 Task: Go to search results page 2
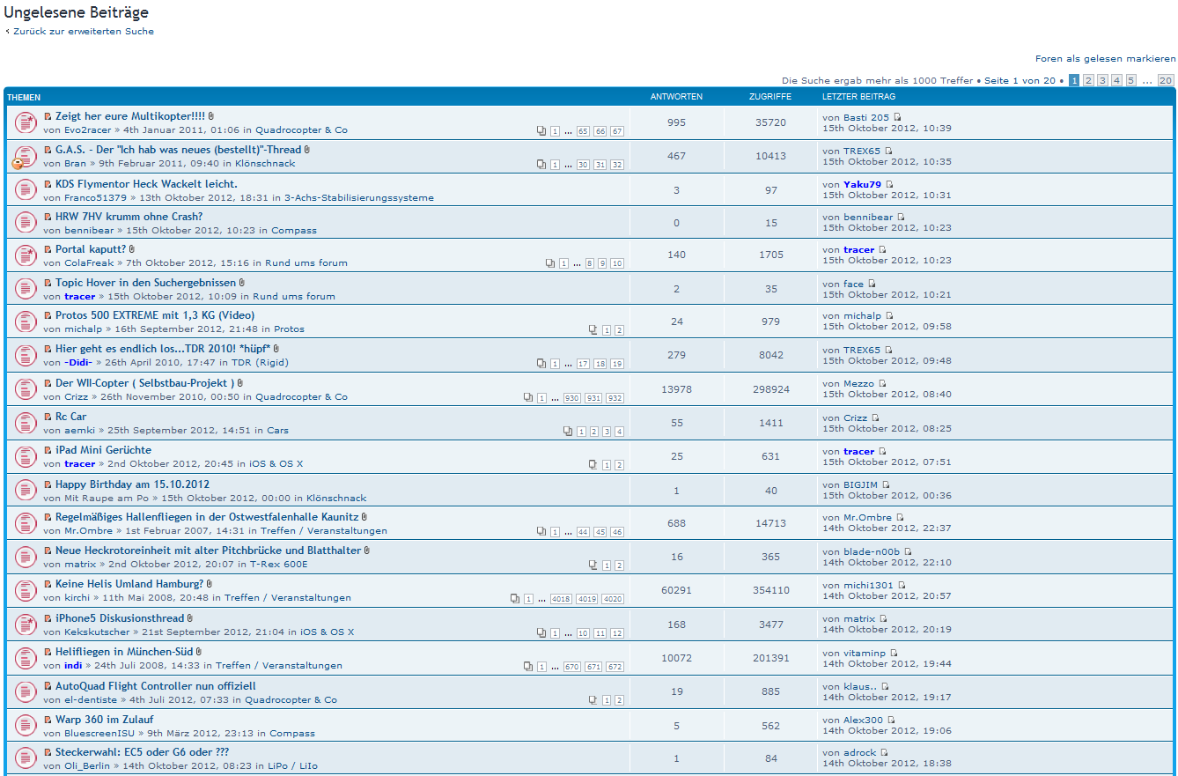tap(1088, 80)
